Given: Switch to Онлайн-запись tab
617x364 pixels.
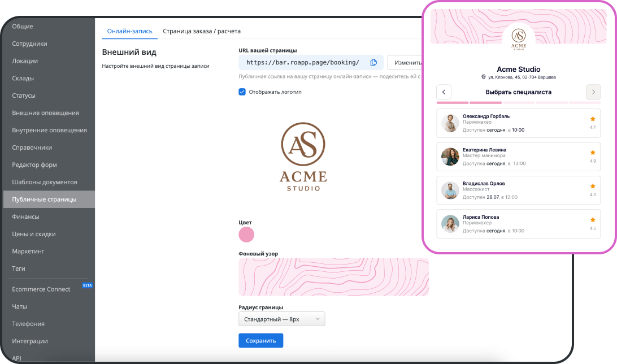Looking at the screenshot, I should click(129, 31).
